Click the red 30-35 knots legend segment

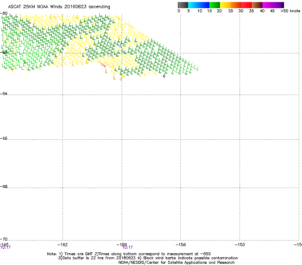pos(246,5)
